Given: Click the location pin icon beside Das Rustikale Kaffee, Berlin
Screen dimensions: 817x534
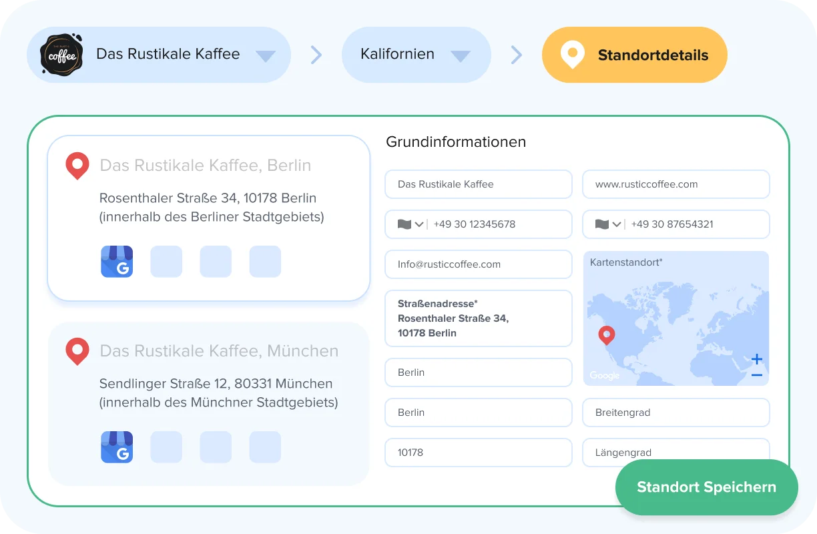Looking at the screenshot, I should [x=77, y=165].
